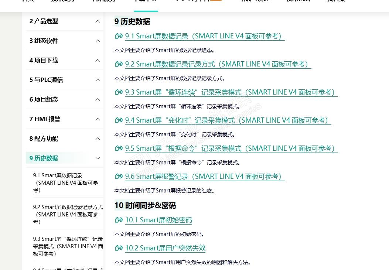Expand the 2 产品选型 section chevron
389x270 pixels.
click(98, 21)
